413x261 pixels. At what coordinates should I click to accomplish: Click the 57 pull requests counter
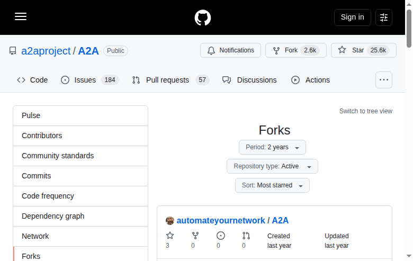(x=202, y=80)
